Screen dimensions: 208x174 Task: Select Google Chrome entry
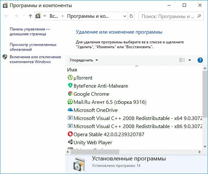coord(91,94)
